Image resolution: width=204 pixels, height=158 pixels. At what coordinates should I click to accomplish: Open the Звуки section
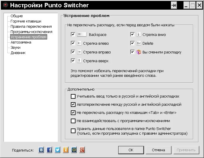[x=16, y=48]
